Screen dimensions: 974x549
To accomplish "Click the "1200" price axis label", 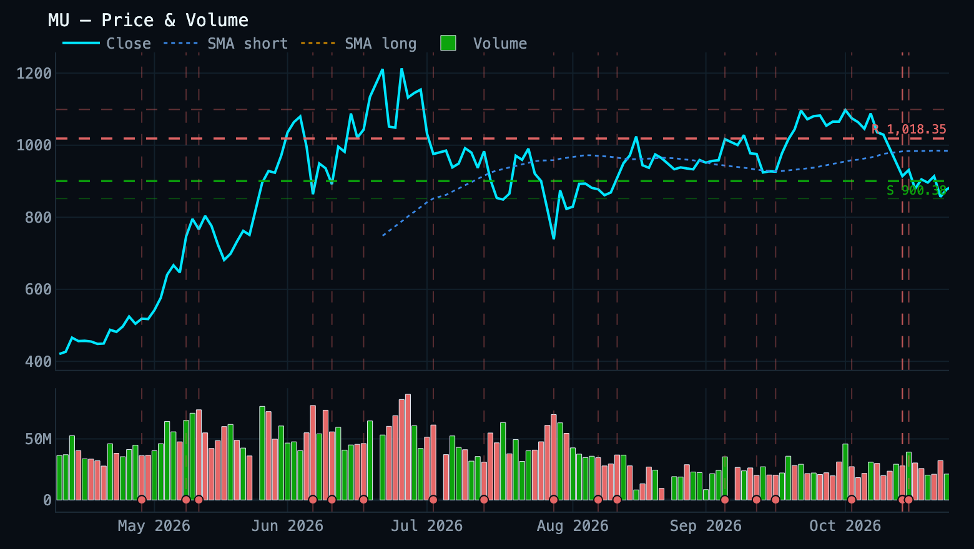I will coord(34,74).
